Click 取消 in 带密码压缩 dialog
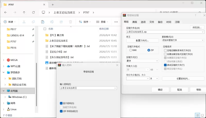This screenshot has width=206, height=118. (x=179, y=90)
